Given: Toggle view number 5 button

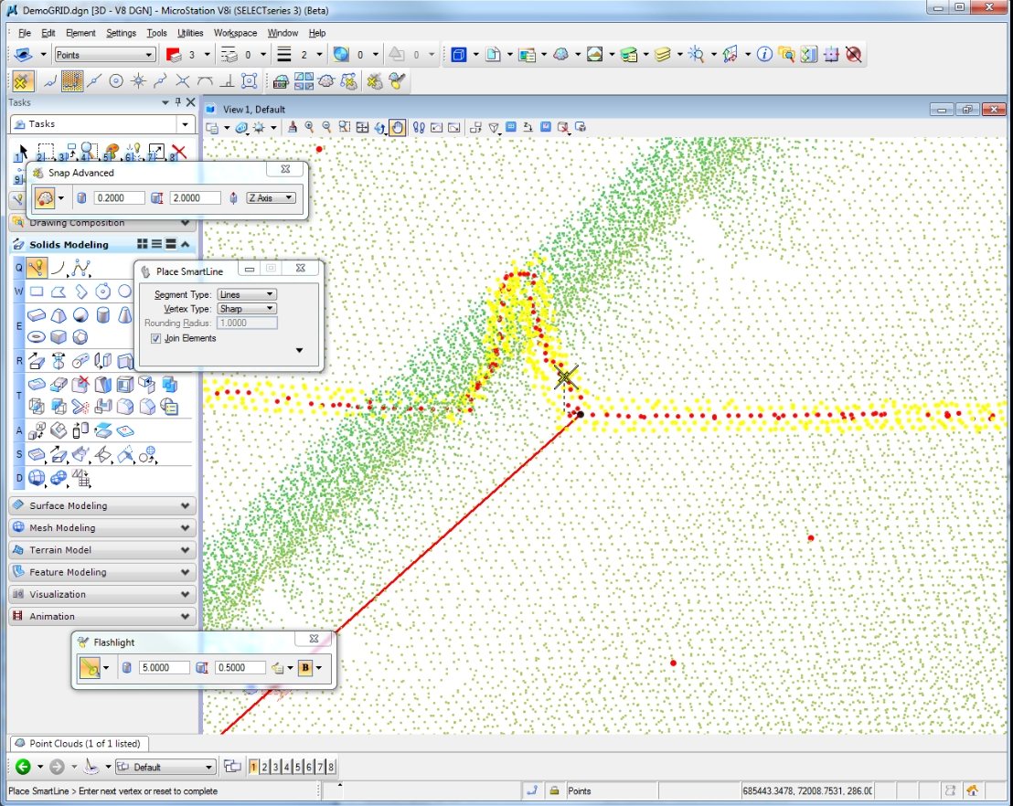Looking at the screenshot, I should point(297,767).
